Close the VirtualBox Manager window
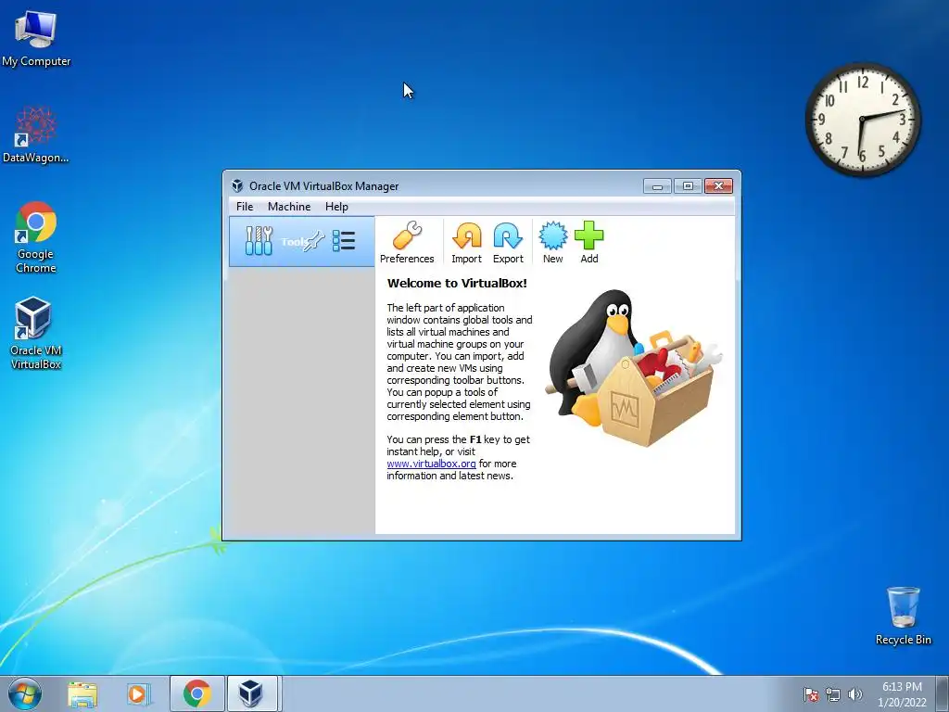 (718, 185)
